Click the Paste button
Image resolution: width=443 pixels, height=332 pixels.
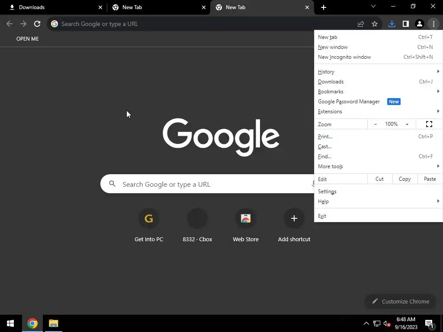click(x=430, y=179)
